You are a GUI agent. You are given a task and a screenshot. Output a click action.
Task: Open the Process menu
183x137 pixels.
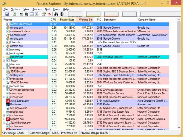click(x=37, y=9)
